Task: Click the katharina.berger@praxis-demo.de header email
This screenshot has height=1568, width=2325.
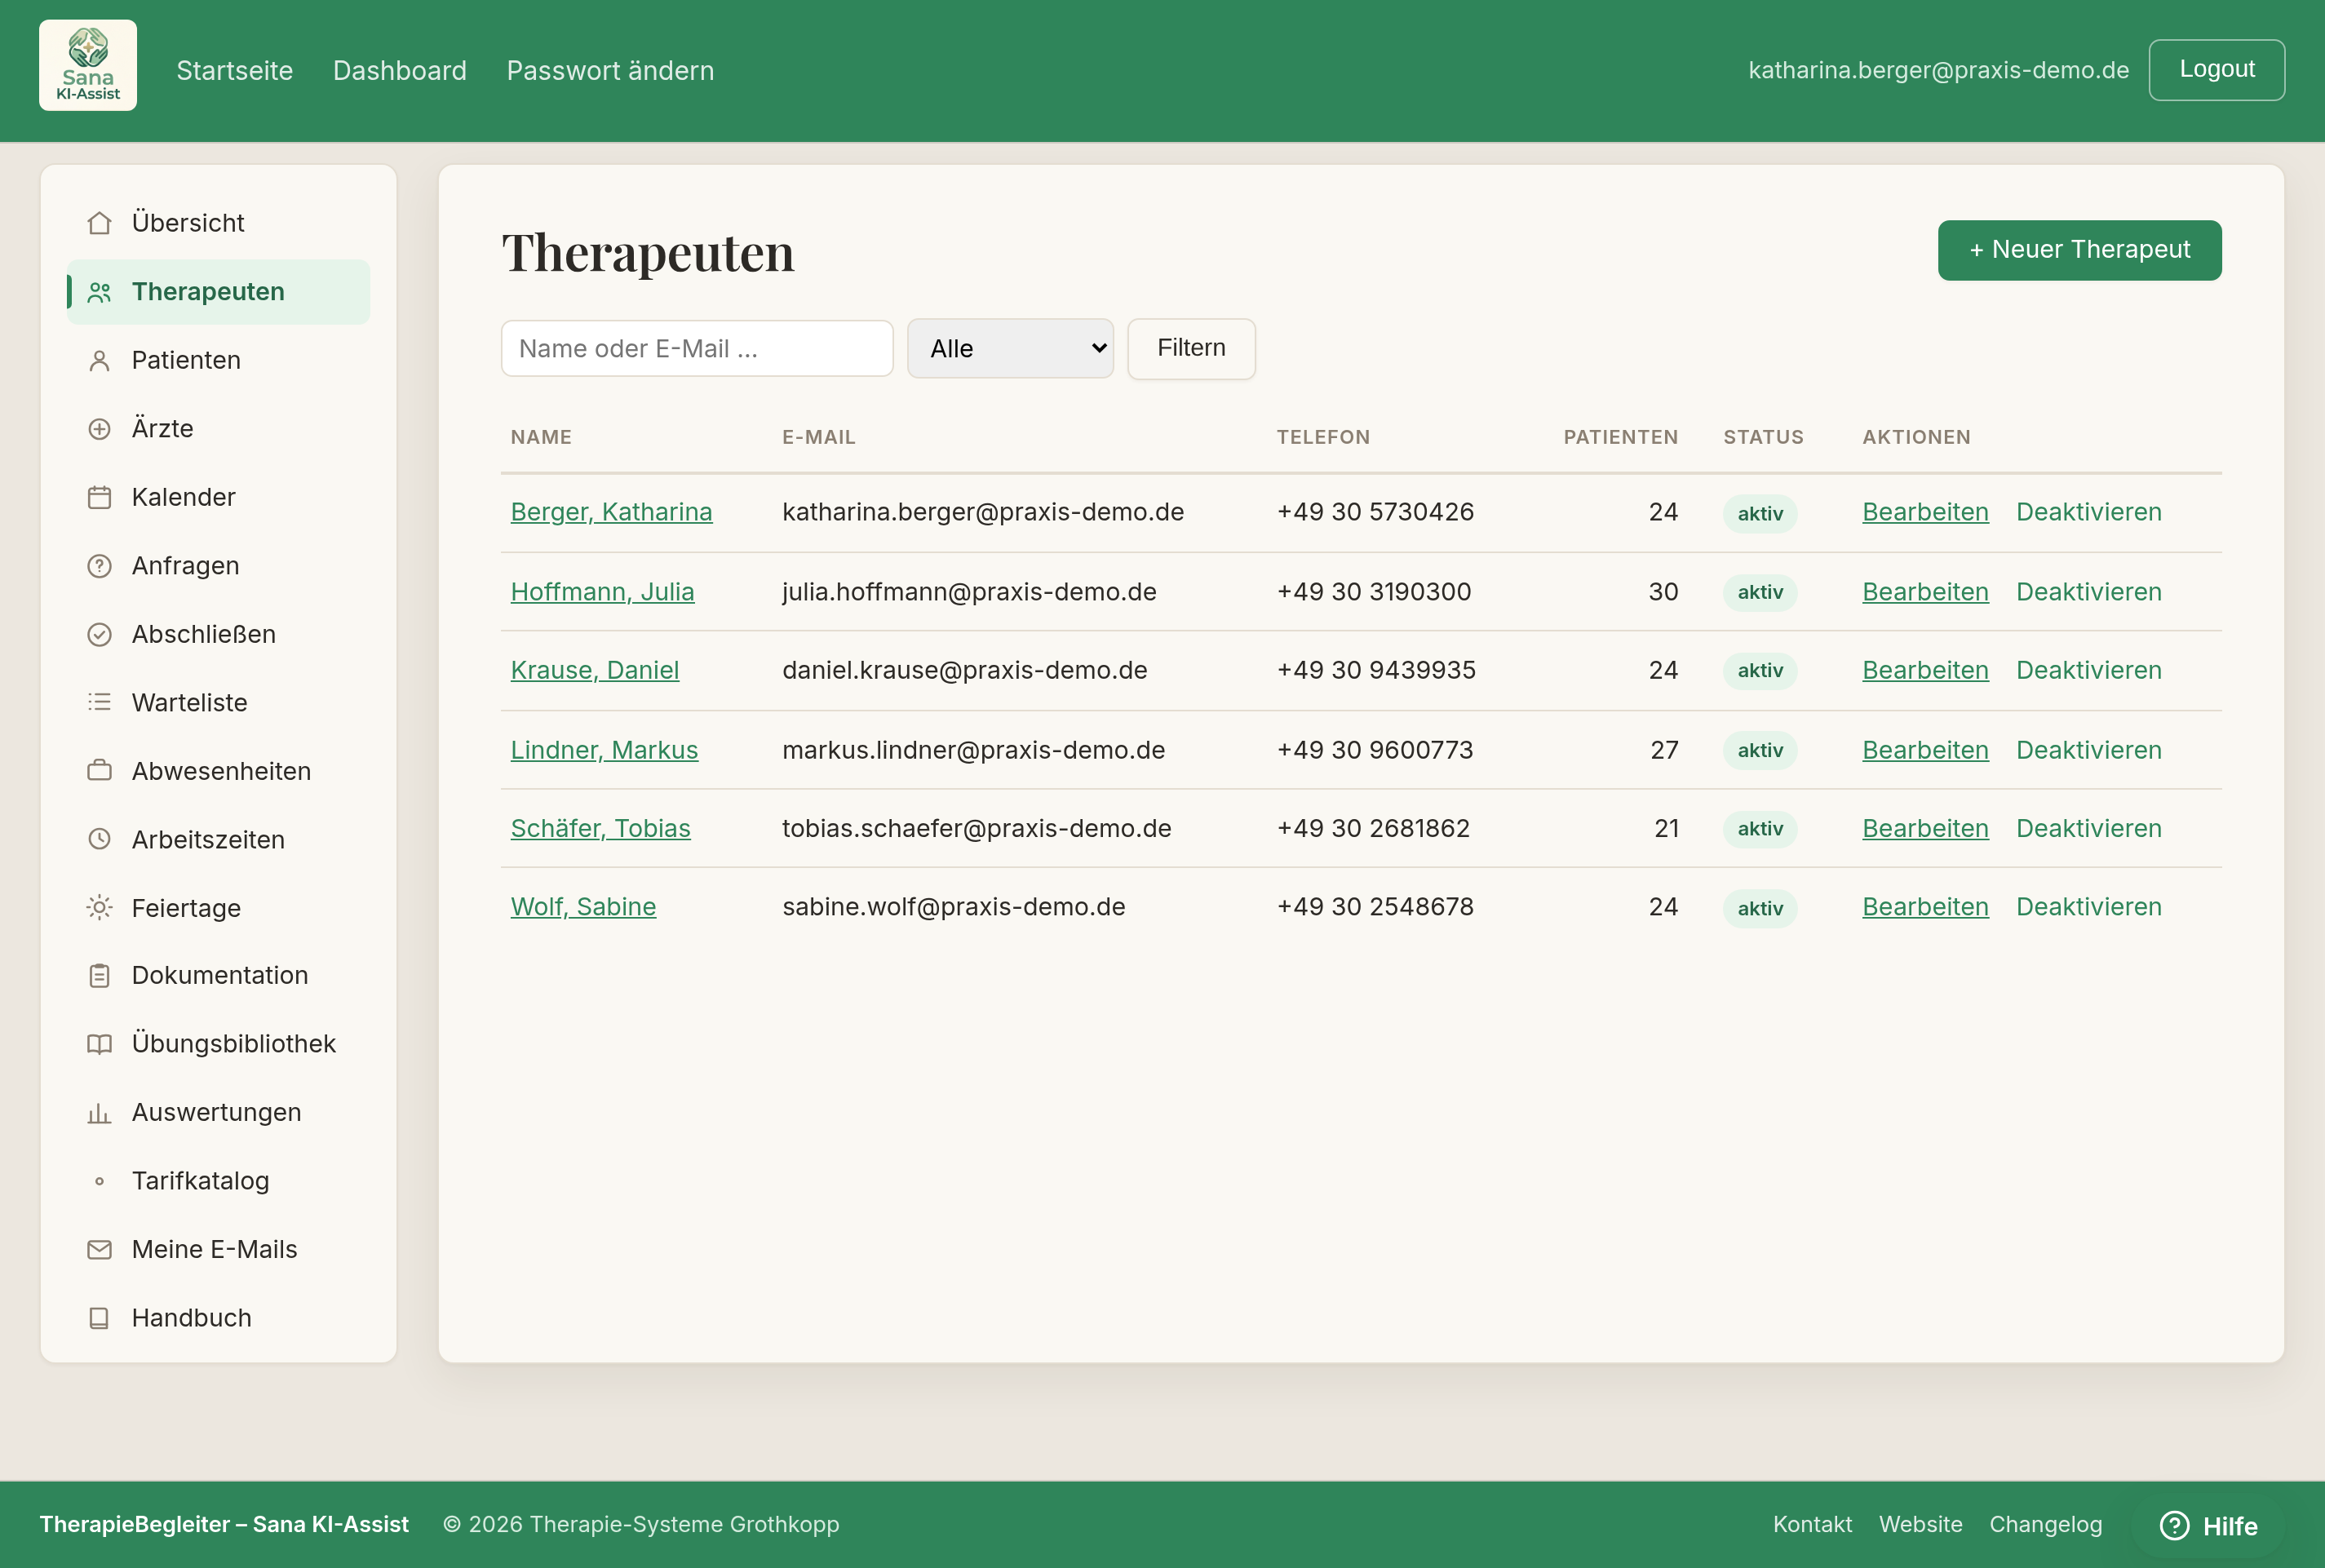Action: pyautogui.click(x=1938, y=70)
